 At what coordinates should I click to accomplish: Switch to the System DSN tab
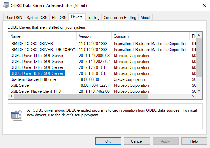[x=37, y=18]
